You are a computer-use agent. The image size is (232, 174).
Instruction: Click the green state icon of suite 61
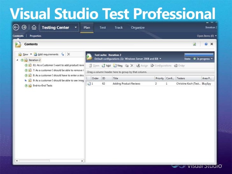(x=26, y=65)
